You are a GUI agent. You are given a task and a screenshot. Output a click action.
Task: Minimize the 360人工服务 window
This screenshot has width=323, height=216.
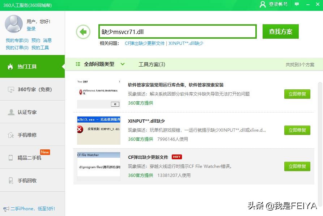(x=308, y=4)
